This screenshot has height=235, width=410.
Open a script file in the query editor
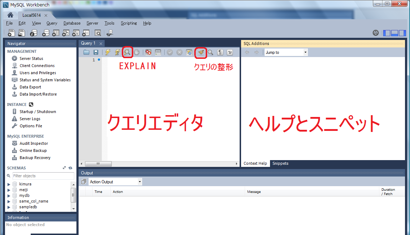click(86, 52)
